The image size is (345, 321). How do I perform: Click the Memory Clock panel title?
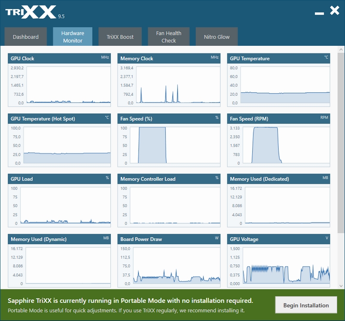[x=137, y=59]
